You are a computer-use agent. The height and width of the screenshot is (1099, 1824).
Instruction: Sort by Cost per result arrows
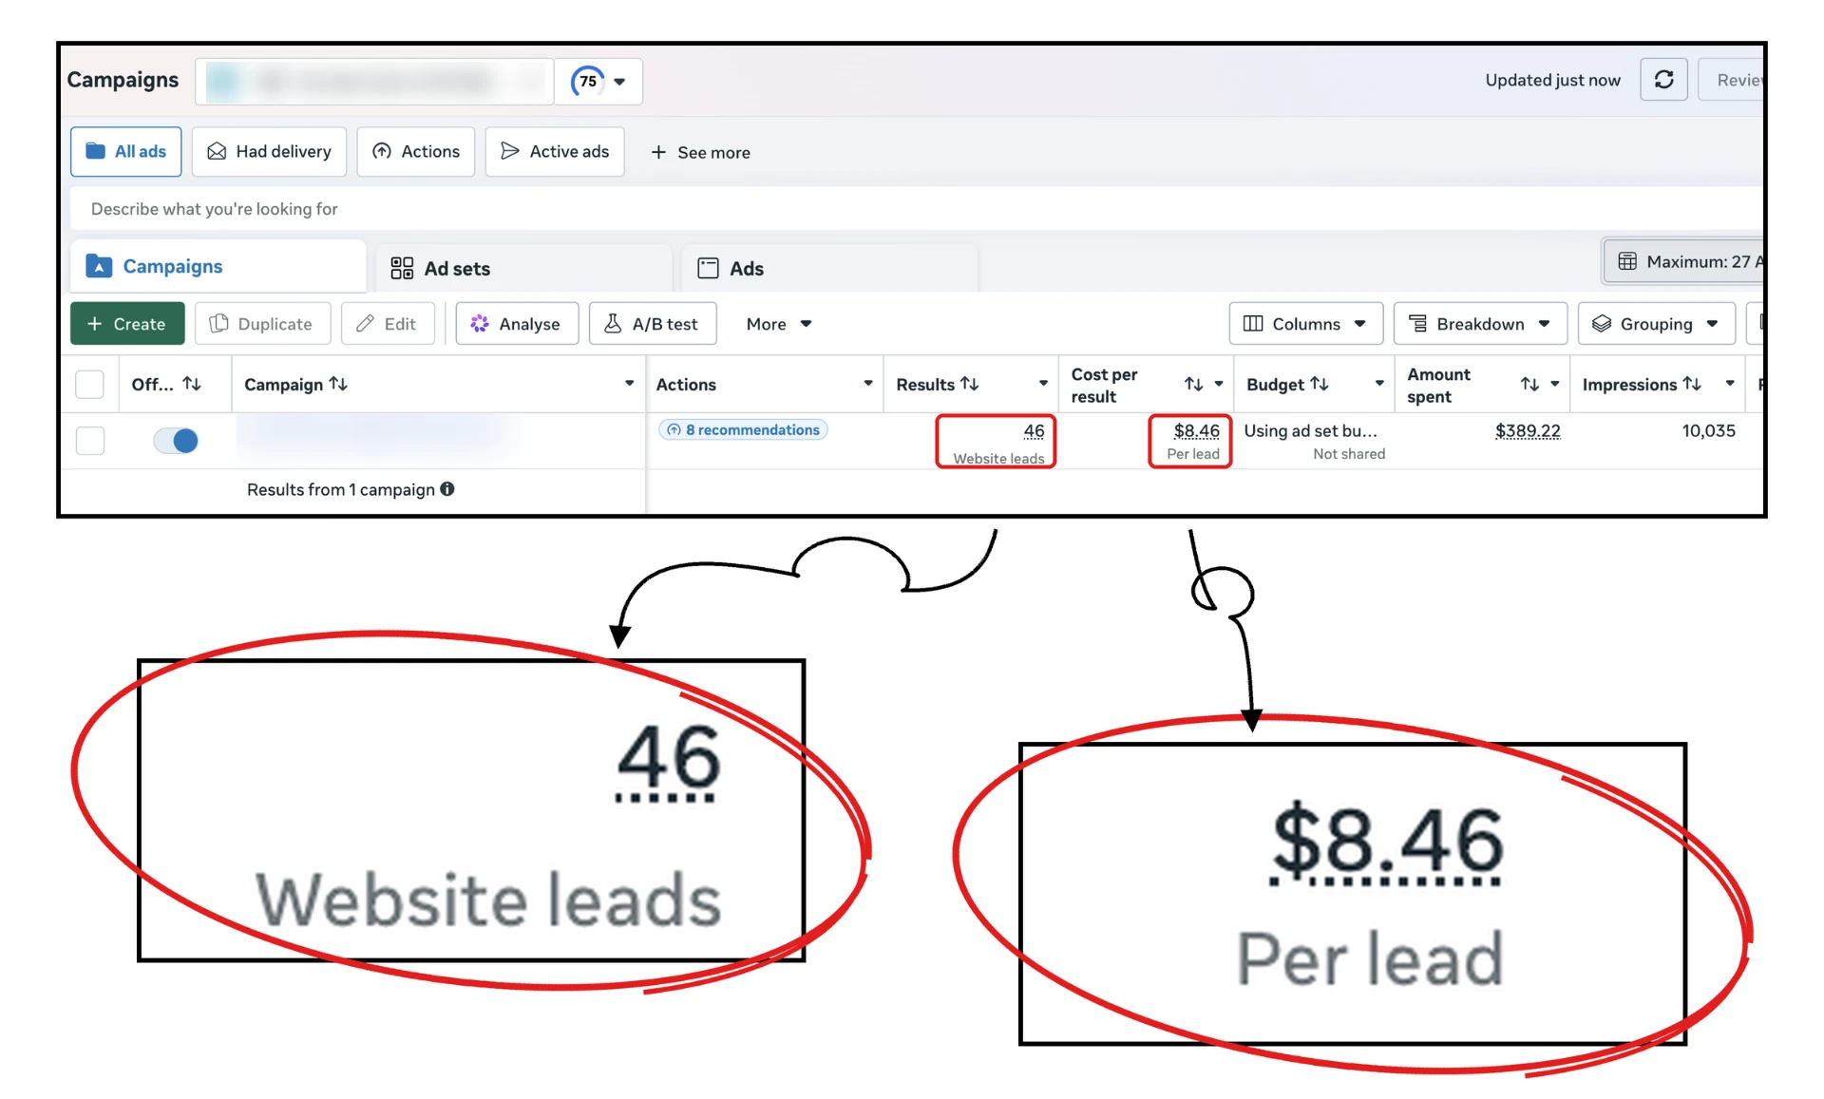pyautogui.click(x=1194, y=384)
